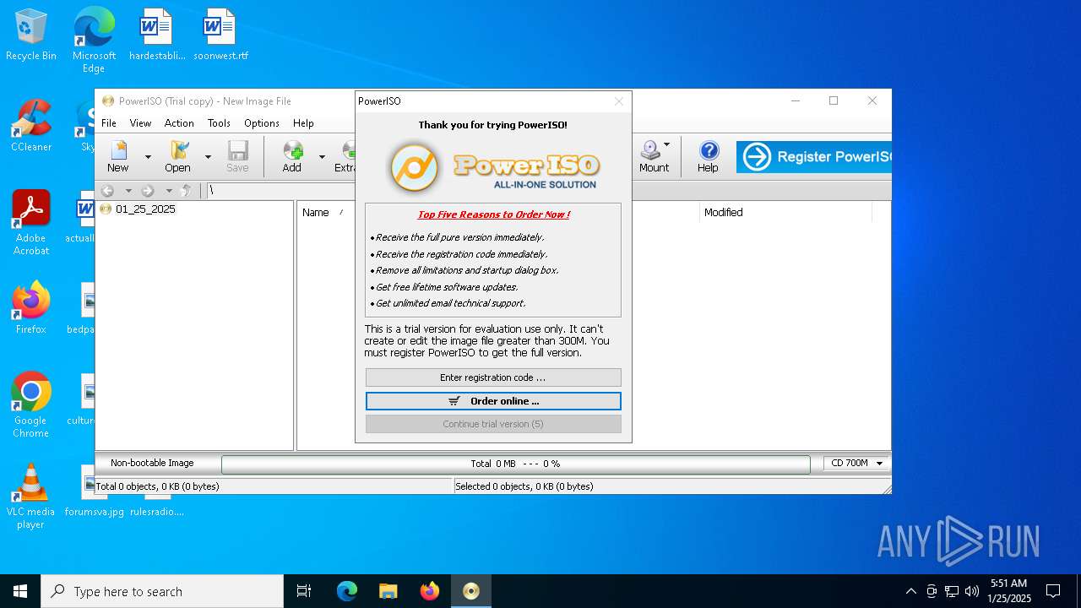
Task: Expand the Mount button dropdown arrow
Action: tap(666, 145)
